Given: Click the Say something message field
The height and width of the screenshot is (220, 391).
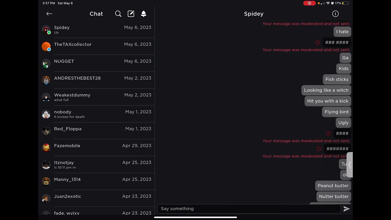Looking at the screenshot, I should 249,209.
